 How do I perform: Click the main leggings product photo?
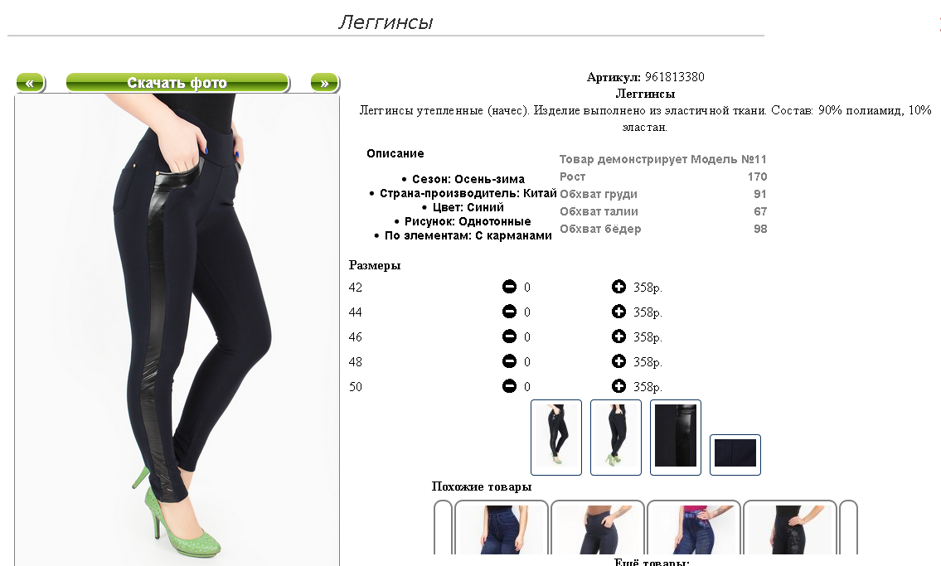pyautogui.click(x=177, y=330)
